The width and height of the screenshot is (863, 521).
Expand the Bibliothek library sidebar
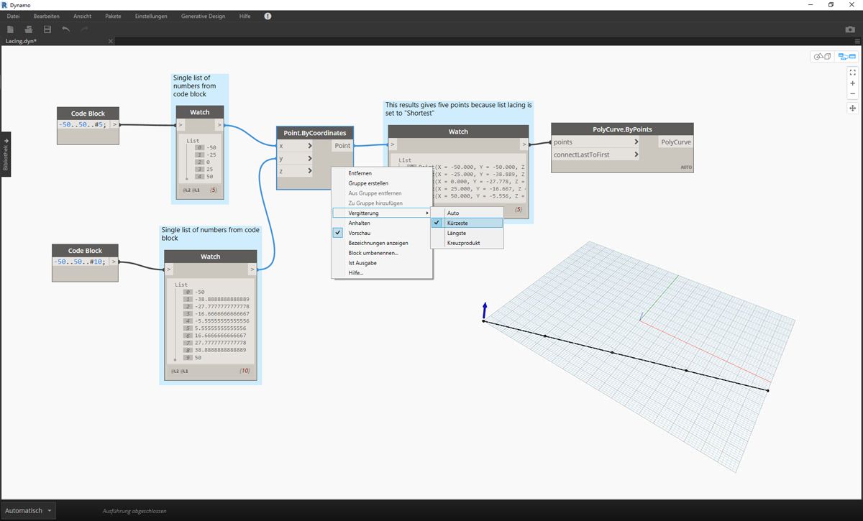pyautogui.click(x=6, y=154)
